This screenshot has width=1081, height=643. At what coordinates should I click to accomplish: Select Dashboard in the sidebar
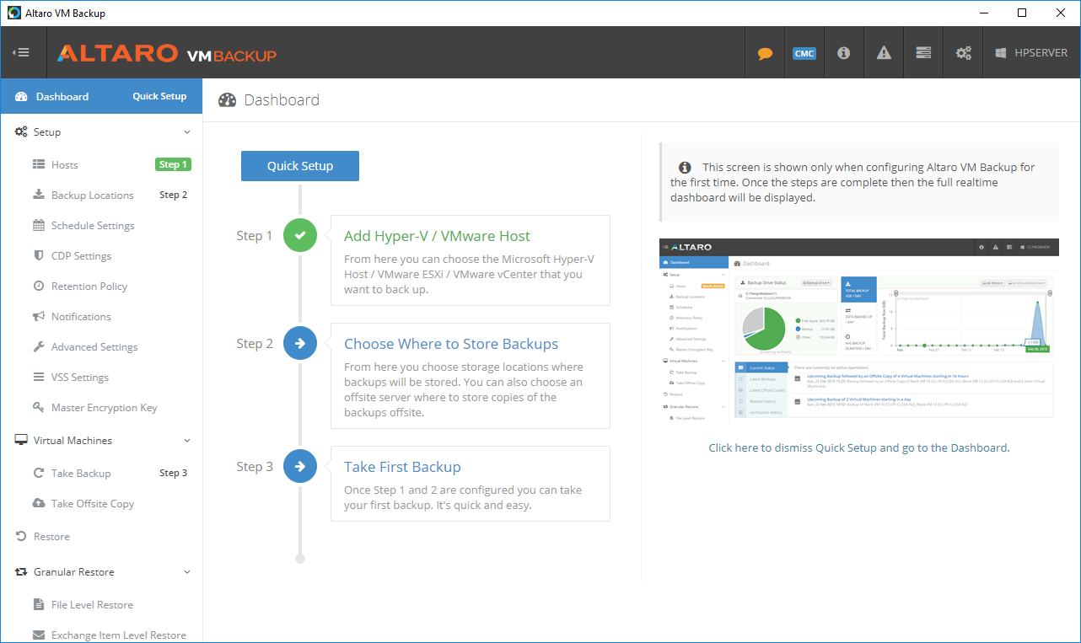62,96
